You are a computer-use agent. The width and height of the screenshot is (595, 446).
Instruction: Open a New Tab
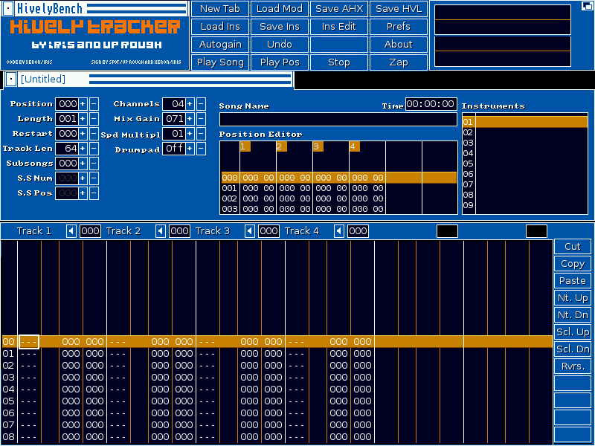tap(220, 9)
